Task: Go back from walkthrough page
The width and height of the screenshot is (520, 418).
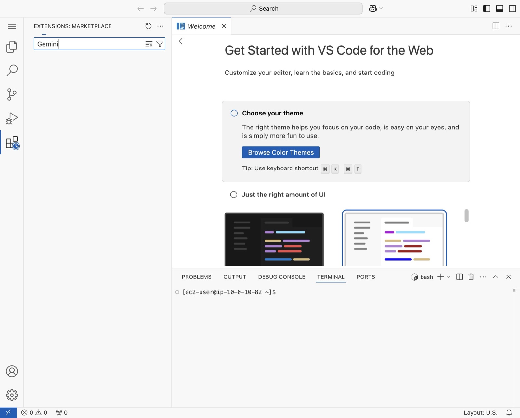Action: [x=181, y=41]
